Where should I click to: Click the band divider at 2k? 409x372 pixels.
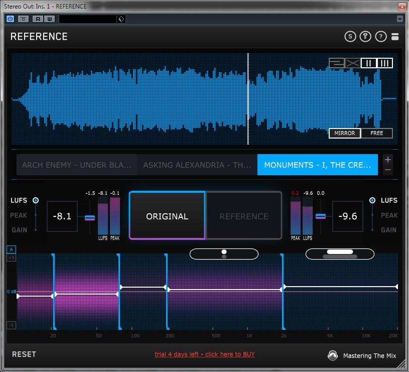pyautogui.click(x=283, y=291)
